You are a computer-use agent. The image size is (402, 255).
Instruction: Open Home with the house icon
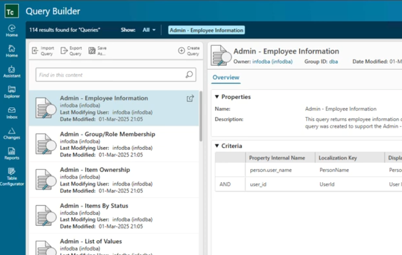tap(12, 51)
